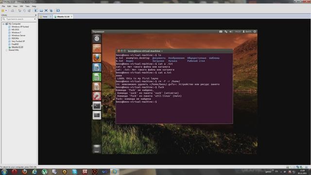
Task: Open AIDA64 from the Windows taskbar
Action: [85, 172]
